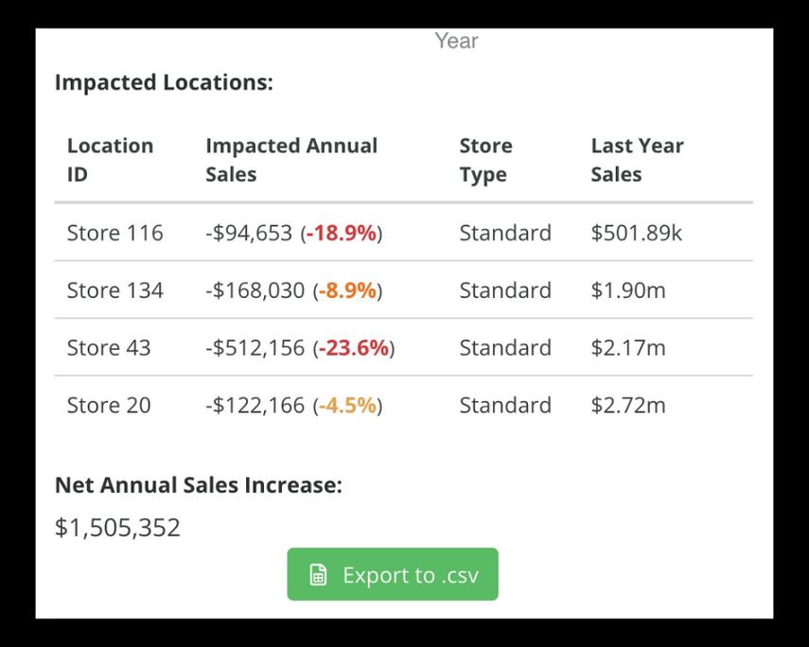809x647 pixels.
Task: Click the Impacted Annual Sales column header
Action: [291, 160]
